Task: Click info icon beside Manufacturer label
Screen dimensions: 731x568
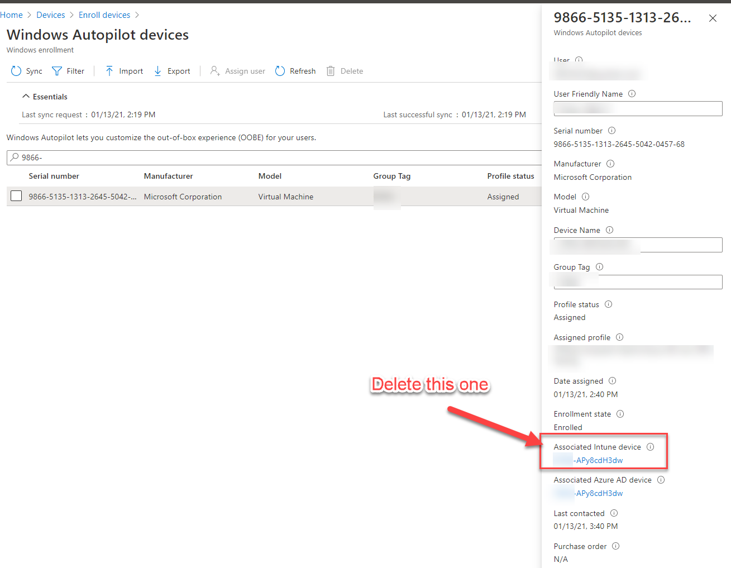Action: pos(610,164)
